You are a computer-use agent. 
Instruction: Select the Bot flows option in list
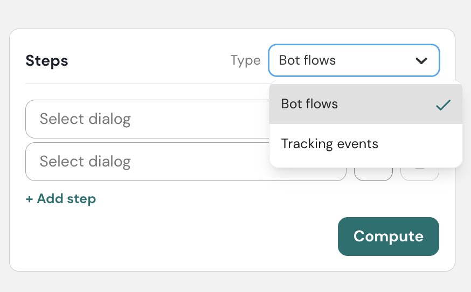coord(310,104)
